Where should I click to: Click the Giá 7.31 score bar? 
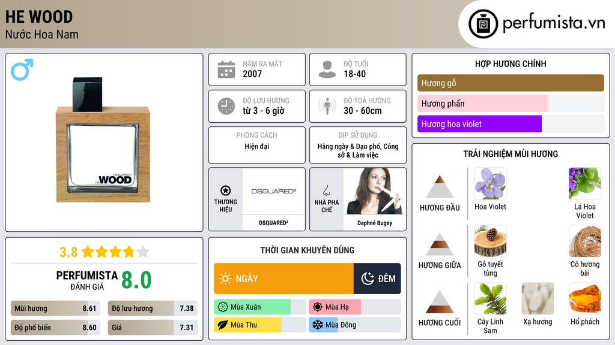pyautogui.click(x=153, y=328)
